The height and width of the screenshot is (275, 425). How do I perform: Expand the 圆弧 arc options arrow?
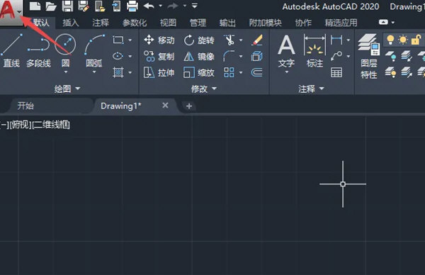tap(94, 72)
